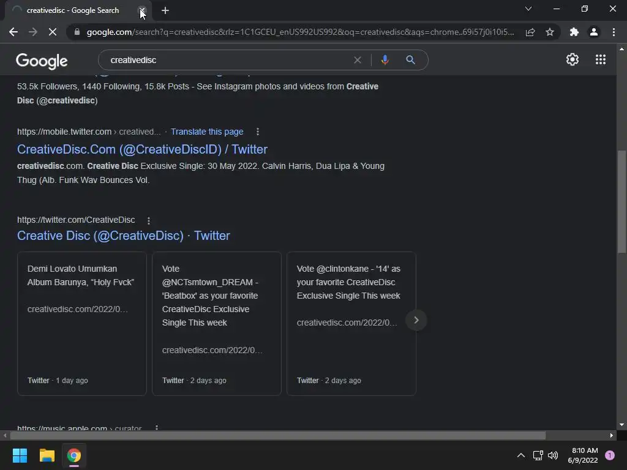Click the https://mobile.twitter.com URL text
Screen dimensions: 627x470
64,132
